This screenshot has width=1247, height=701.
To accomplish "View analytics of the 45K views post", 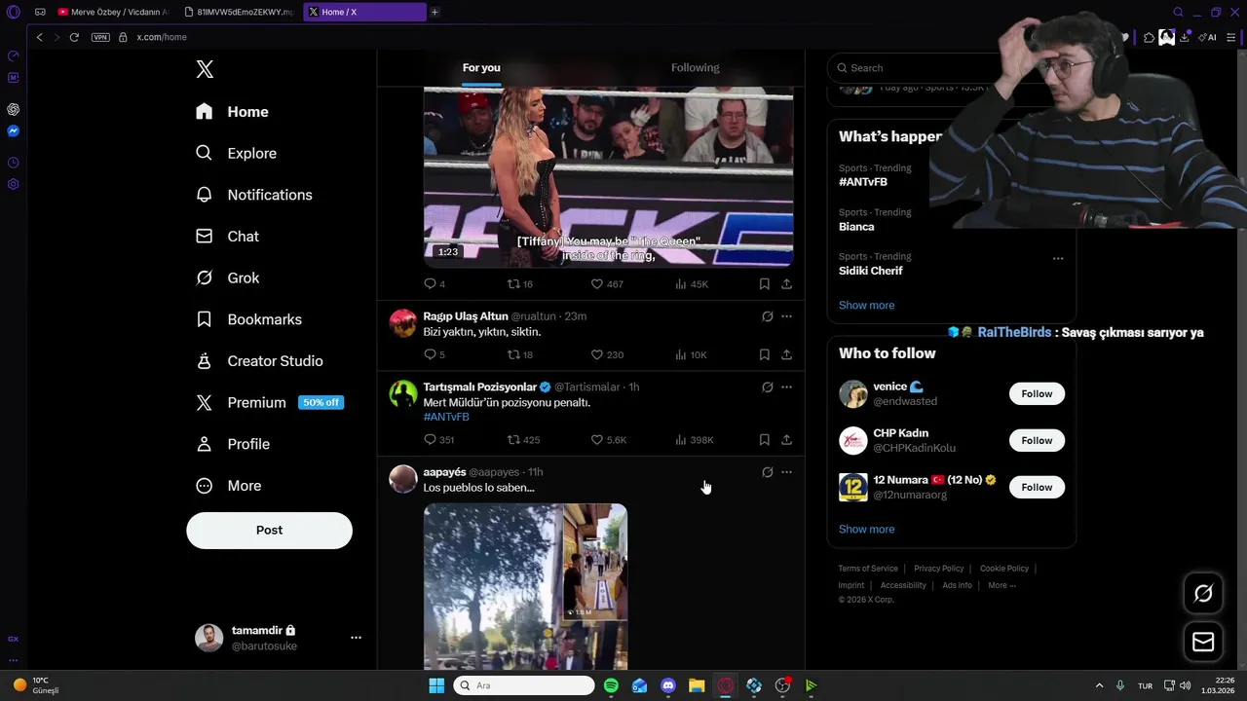I will coord(692,284).
